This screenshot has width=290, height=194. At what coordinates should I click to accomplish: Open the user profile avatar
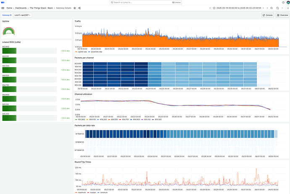click(x=288, y=3)
